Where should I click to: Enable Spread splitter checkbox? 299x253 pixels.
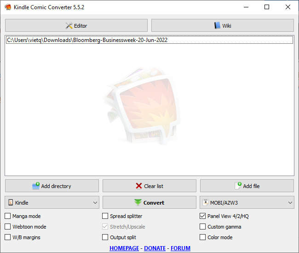(105, 216)
